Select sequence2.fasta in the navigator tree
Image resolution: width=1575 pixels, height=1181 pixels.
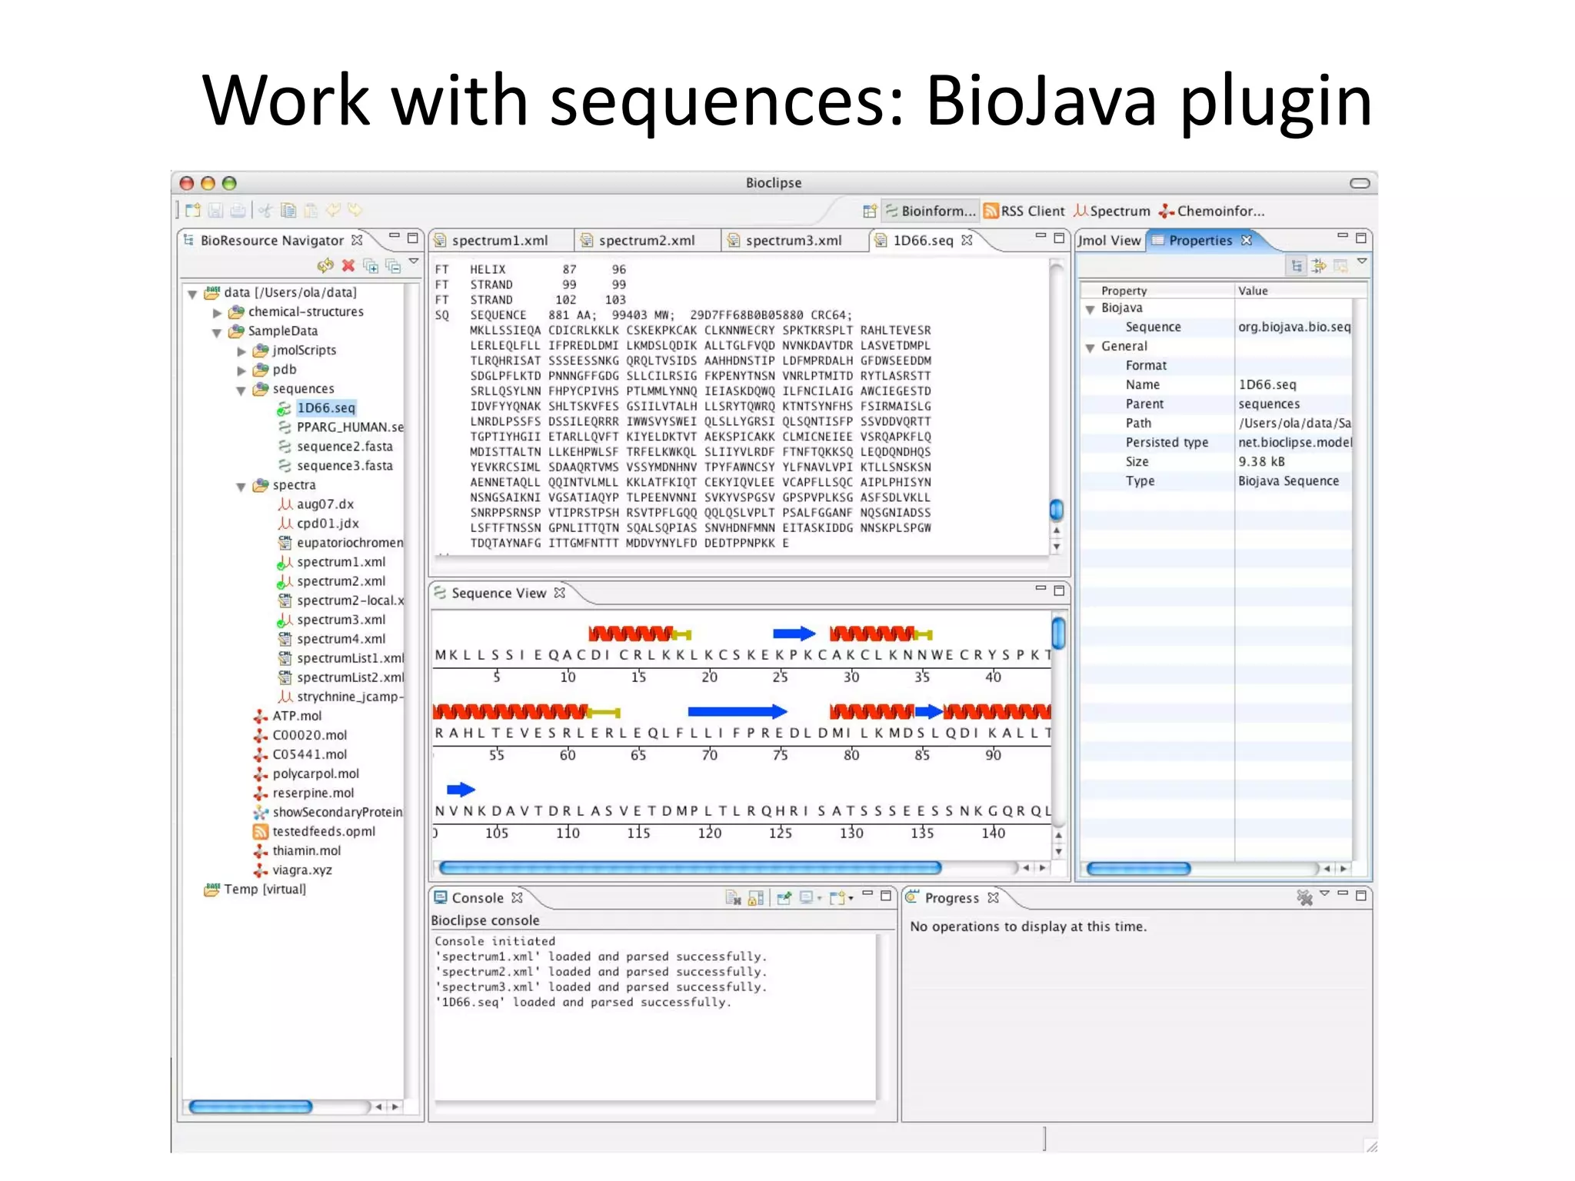tap(345, 446)
